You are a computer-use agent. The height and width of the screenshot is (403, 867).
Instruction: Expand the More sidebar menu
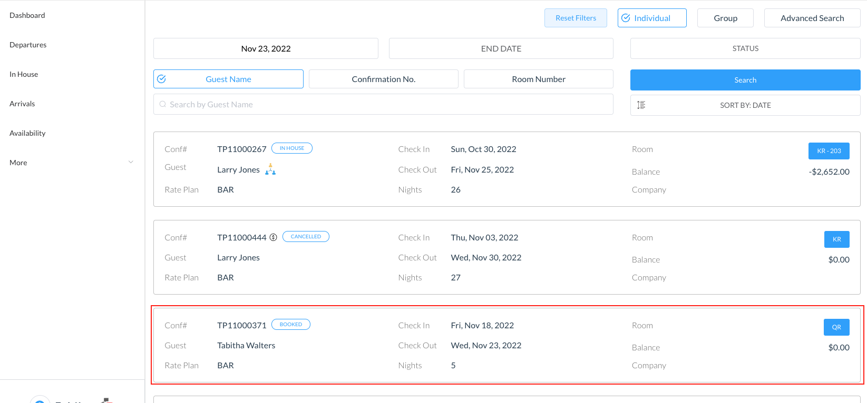[72, 163]
